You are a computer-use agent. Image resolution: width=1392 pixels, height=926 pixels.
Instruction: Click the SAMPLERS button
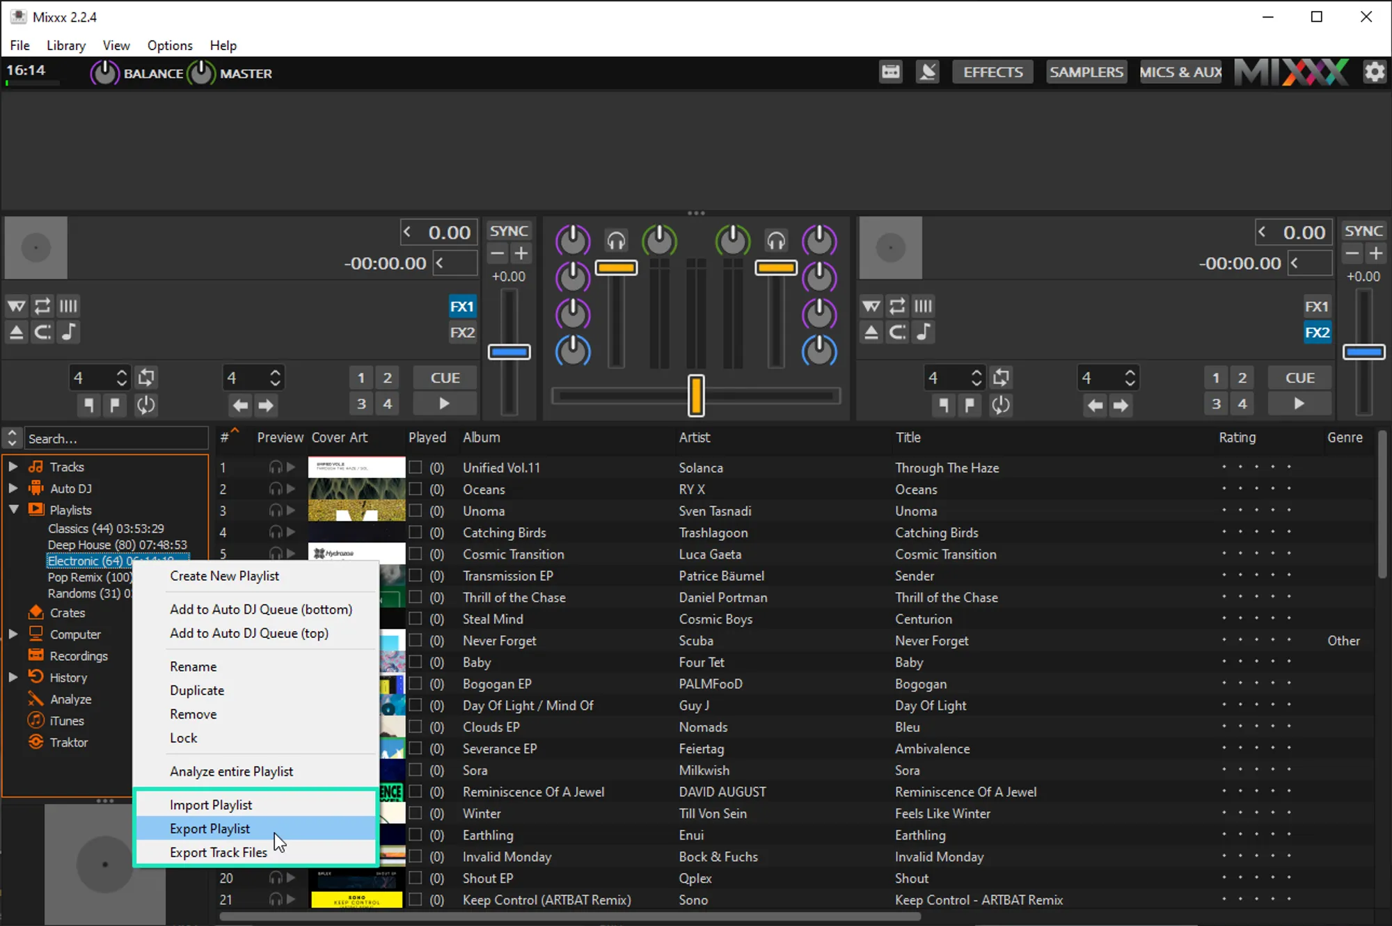click(x=1086, y=72)
